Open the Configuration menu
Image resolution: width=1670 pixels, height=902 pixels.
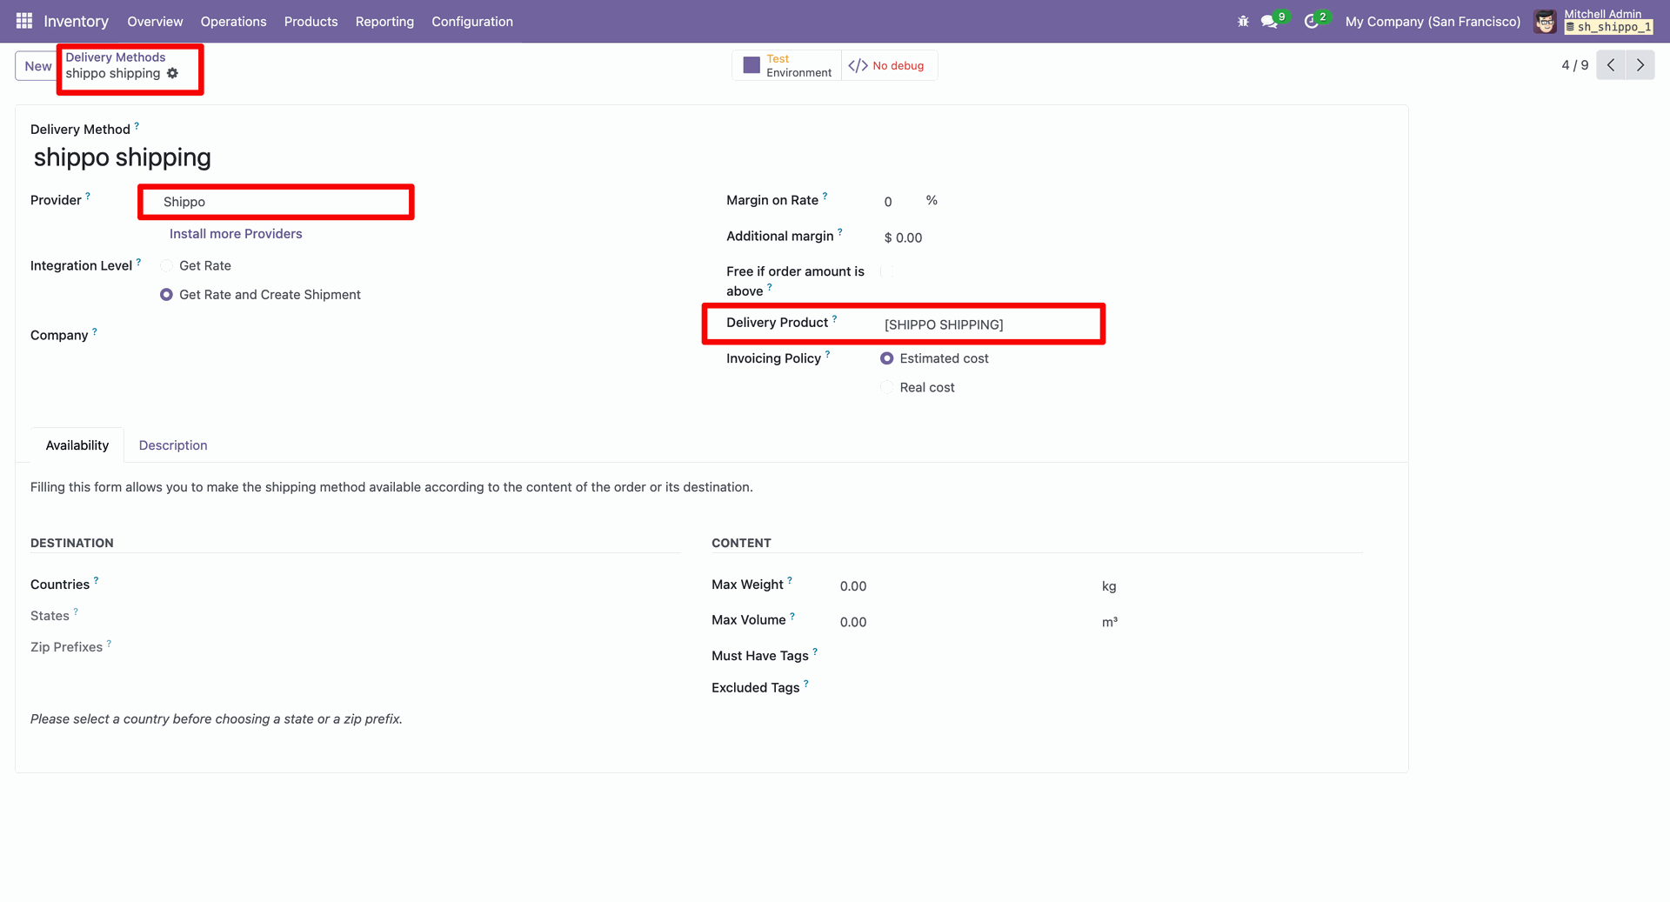click(x=472, y=21)
